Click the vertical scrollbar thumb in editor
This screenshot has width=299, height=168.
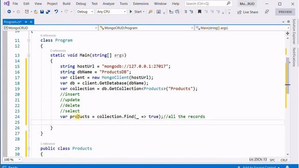[288, 76]
